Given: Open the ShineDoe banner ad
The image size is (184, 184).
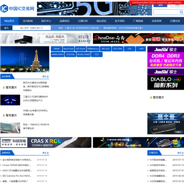Looking at the screenshot, I should [x=139, y=38].
